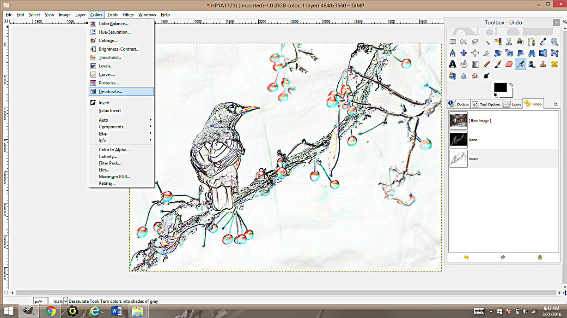
Task: Click the Windows Start button
Action: (8, 311)
